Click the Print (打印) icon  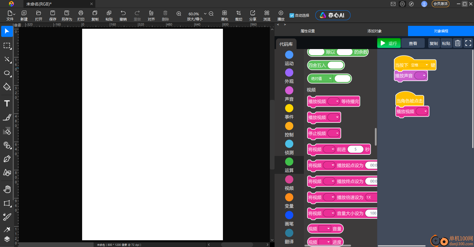coord(81,15)
